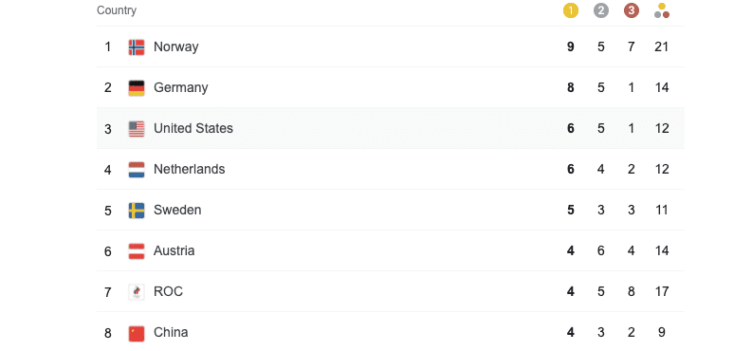The height and width of the screenshot is (351, 752).
Task: Click the Sweden flag icon
Action: (x=137, y=210)
